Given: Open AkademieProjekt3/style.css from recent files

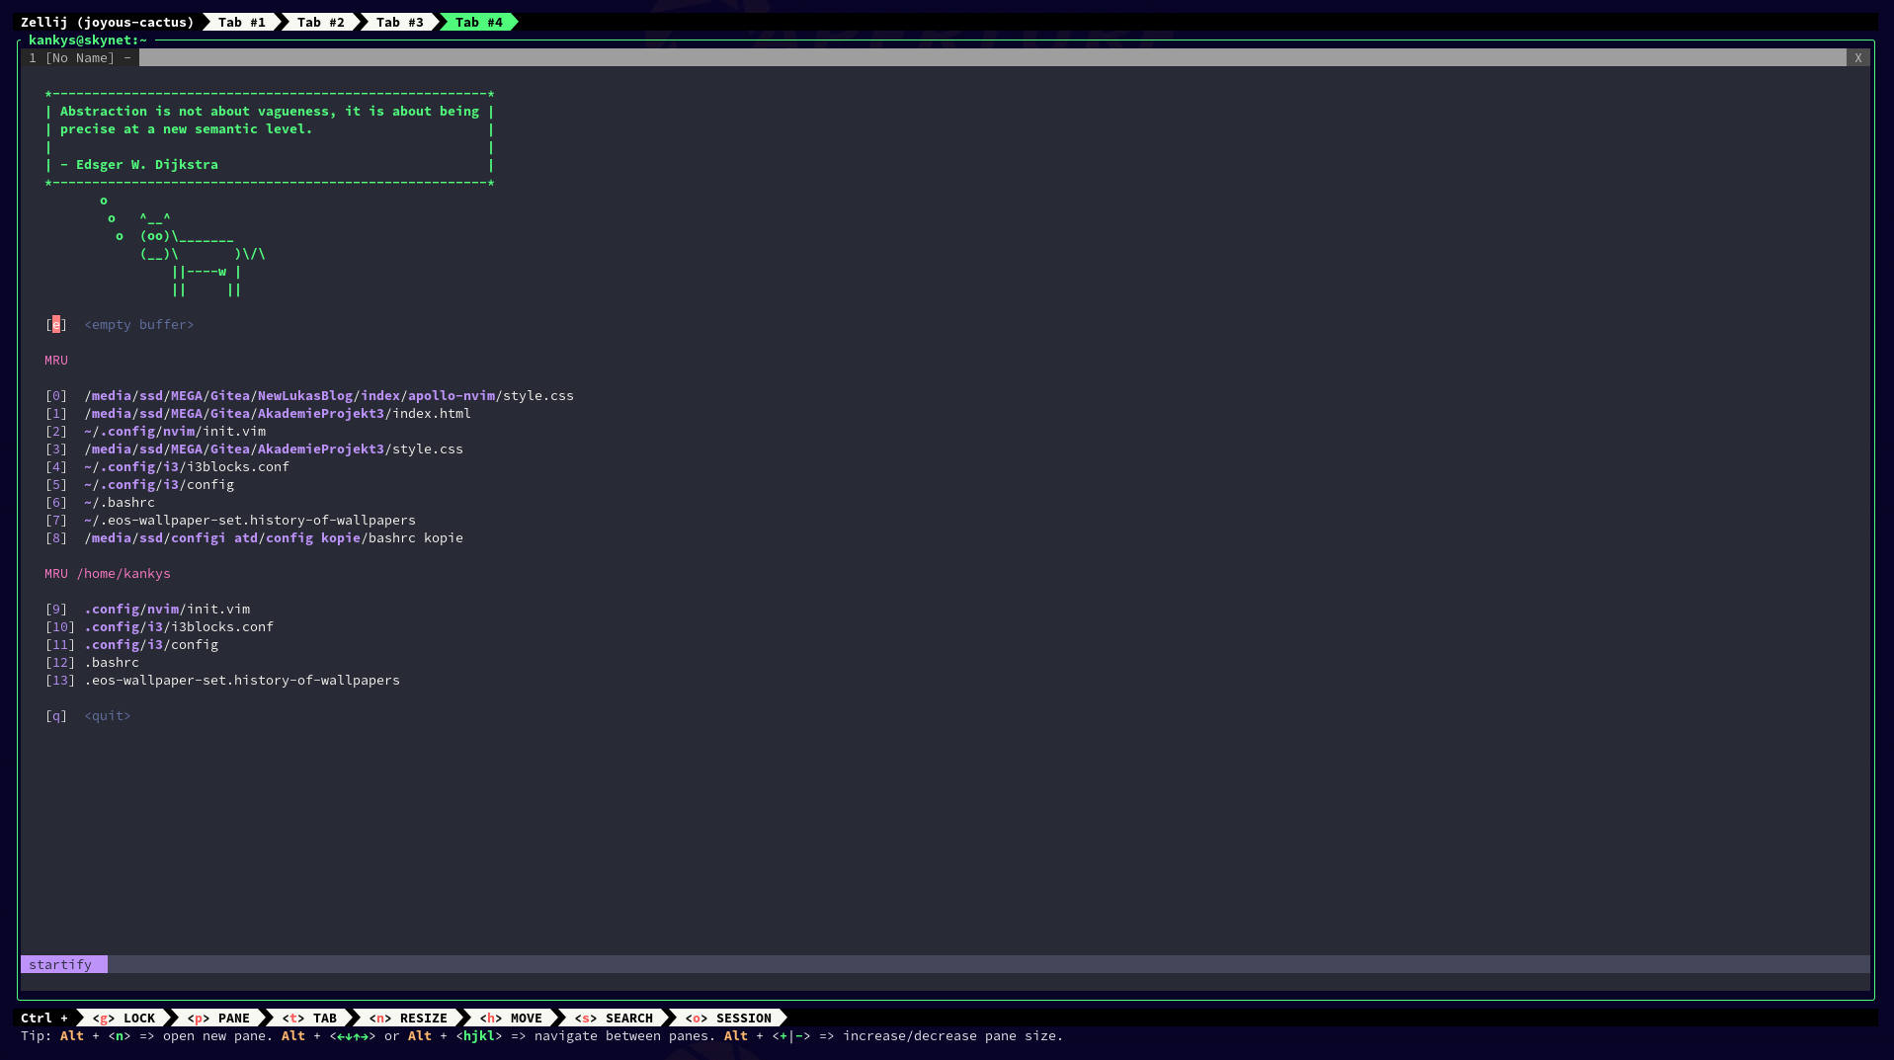Looking at the screenshot, I should tap(273, 449).
